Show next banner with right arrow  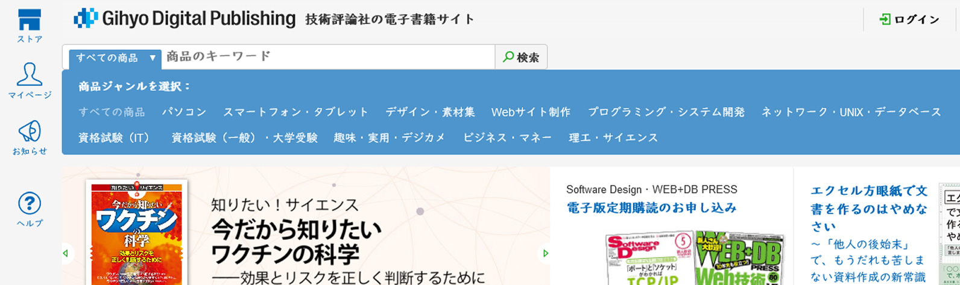(545, 253)
